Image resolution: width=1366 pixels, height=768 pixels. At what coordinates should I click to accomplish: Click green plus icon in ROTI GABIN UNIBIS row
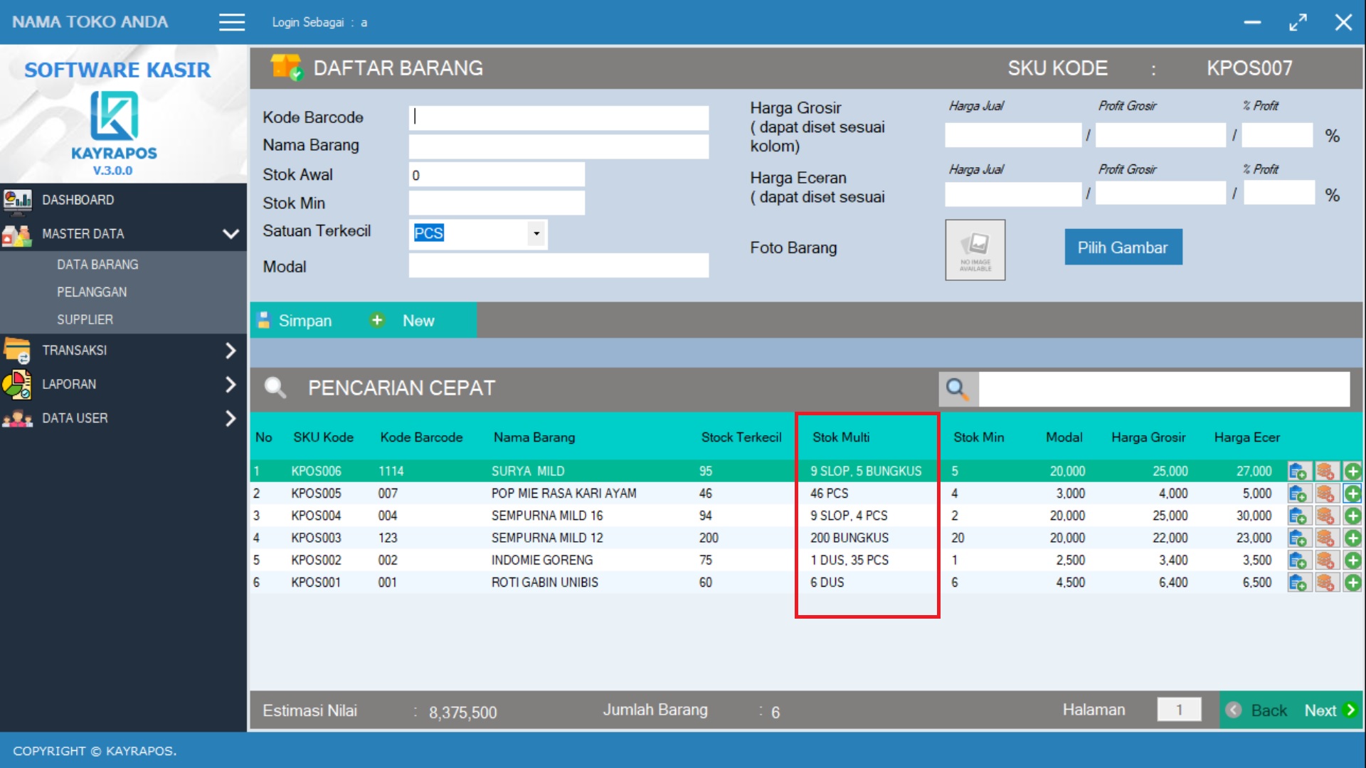1352,582
